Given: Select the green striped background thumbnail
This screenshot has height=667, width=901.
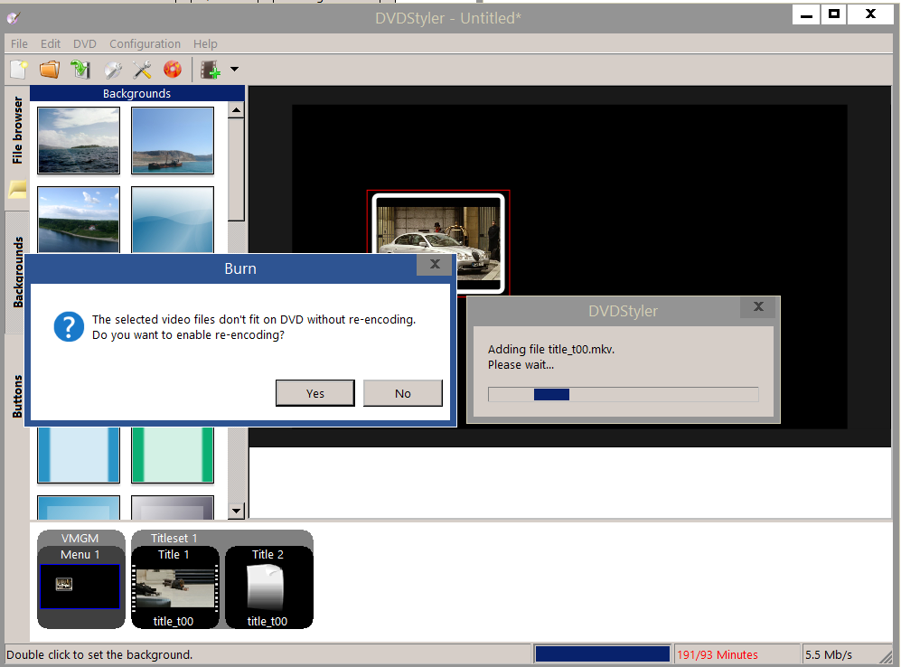Looking at the screenshot, I should tap(173, 455).
